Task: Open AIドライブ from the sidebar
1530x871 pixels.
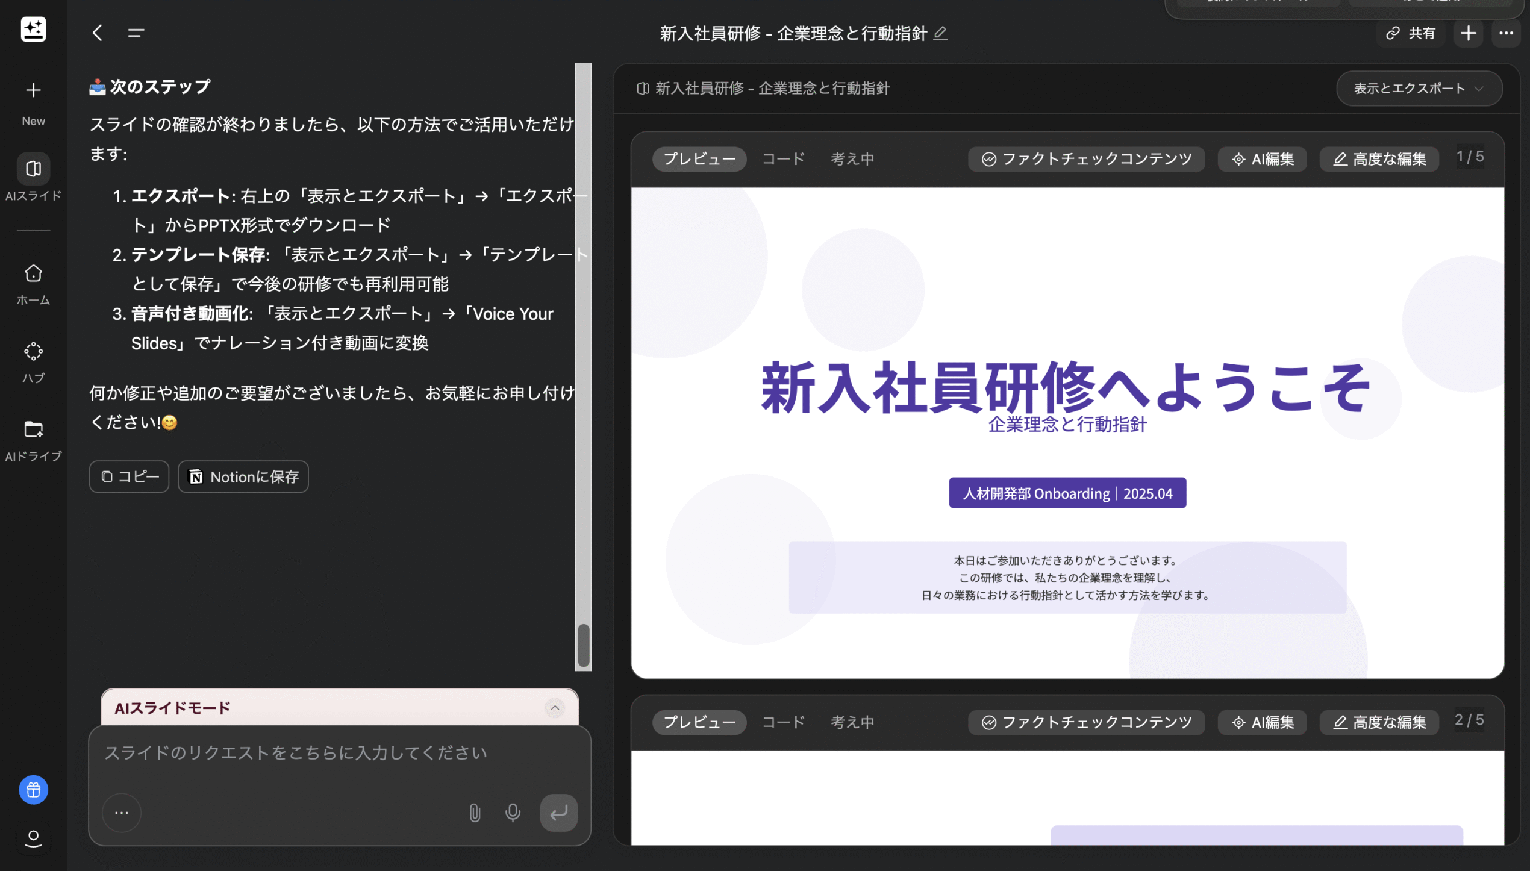Action: [x=33, y=430]
